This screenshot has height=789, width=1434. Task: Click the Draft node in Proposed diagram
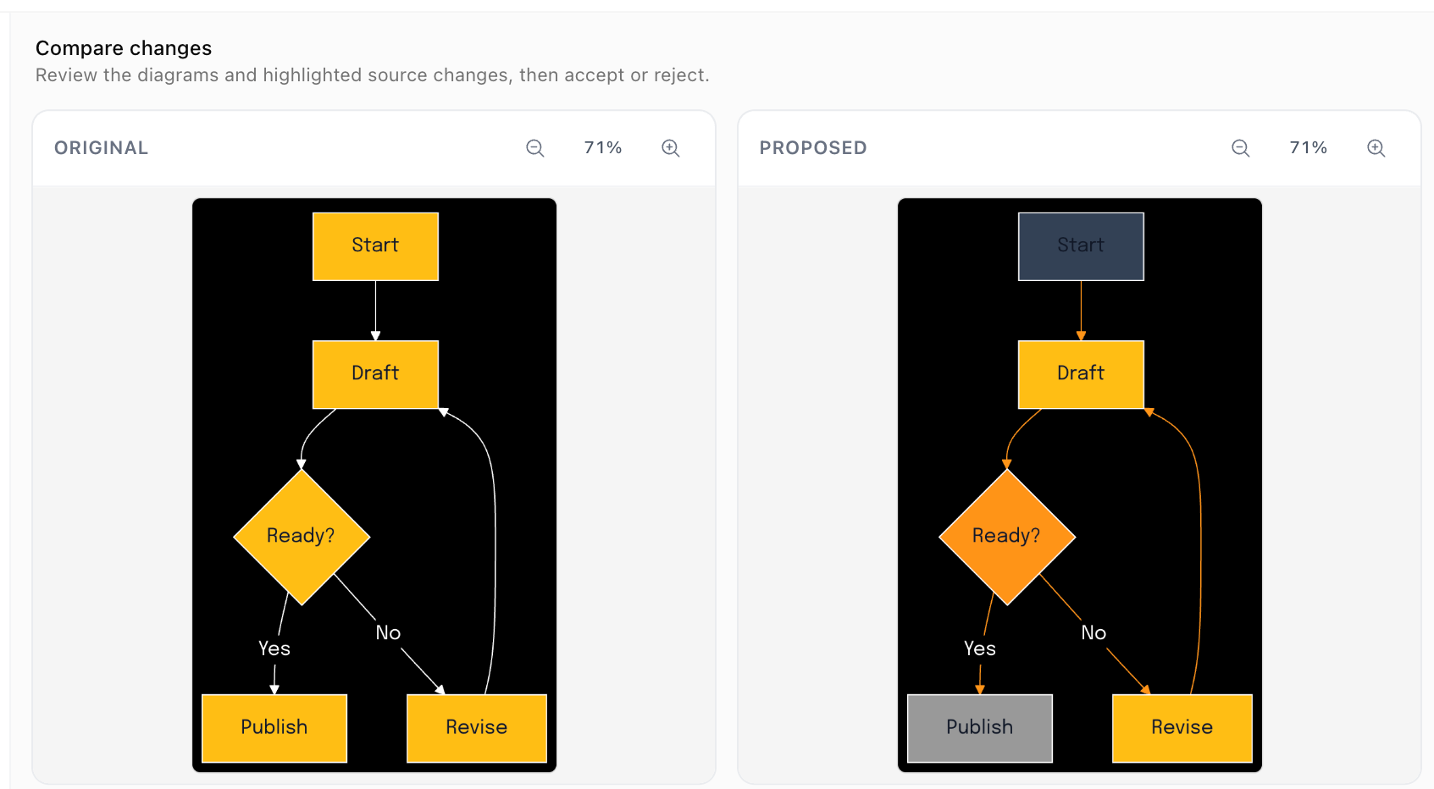[1081, 374]
